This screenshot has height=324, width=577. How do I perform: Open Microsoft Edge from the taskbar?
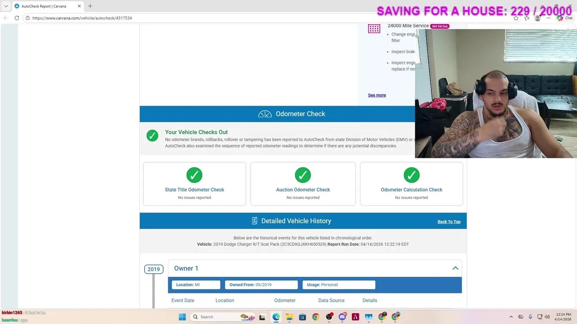pos(276,317)
